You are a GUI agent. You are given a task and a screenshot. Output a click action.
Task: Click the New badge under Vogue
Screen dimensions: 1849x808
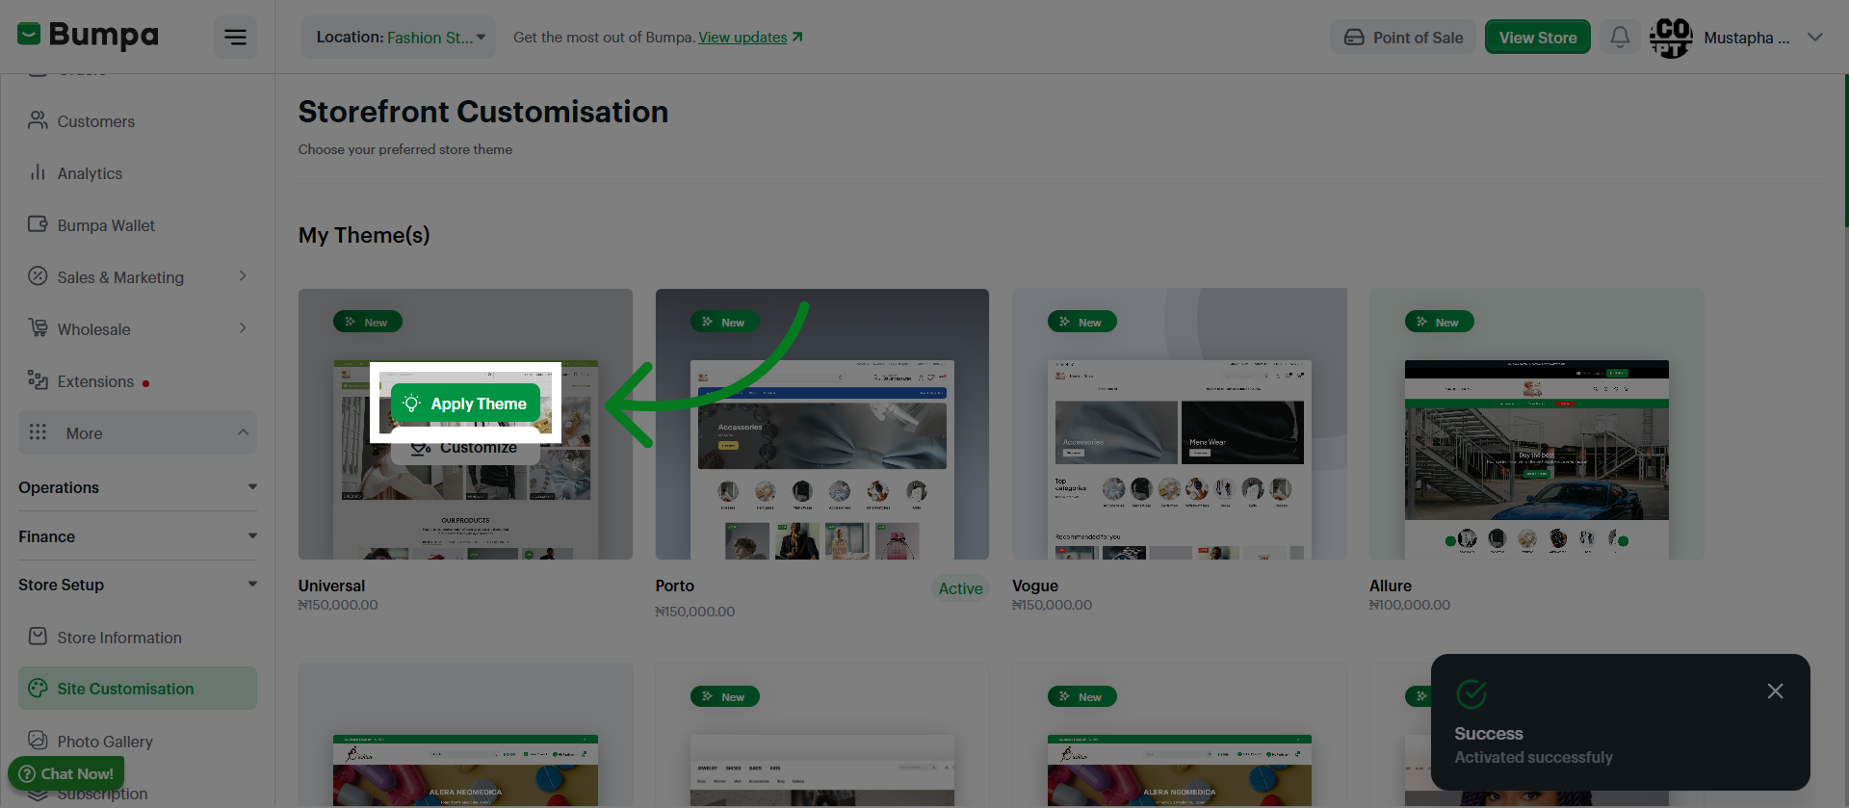(x=1081, y=696)
